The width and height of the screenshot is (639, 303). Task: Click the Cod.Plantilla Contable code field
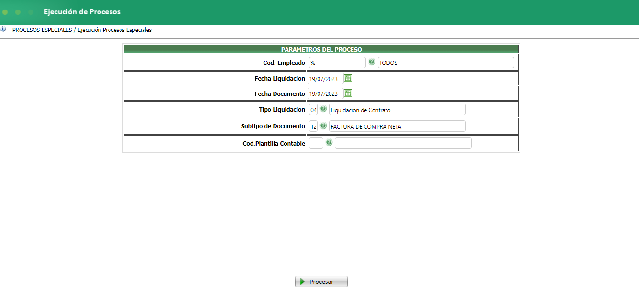coord(316,143)
